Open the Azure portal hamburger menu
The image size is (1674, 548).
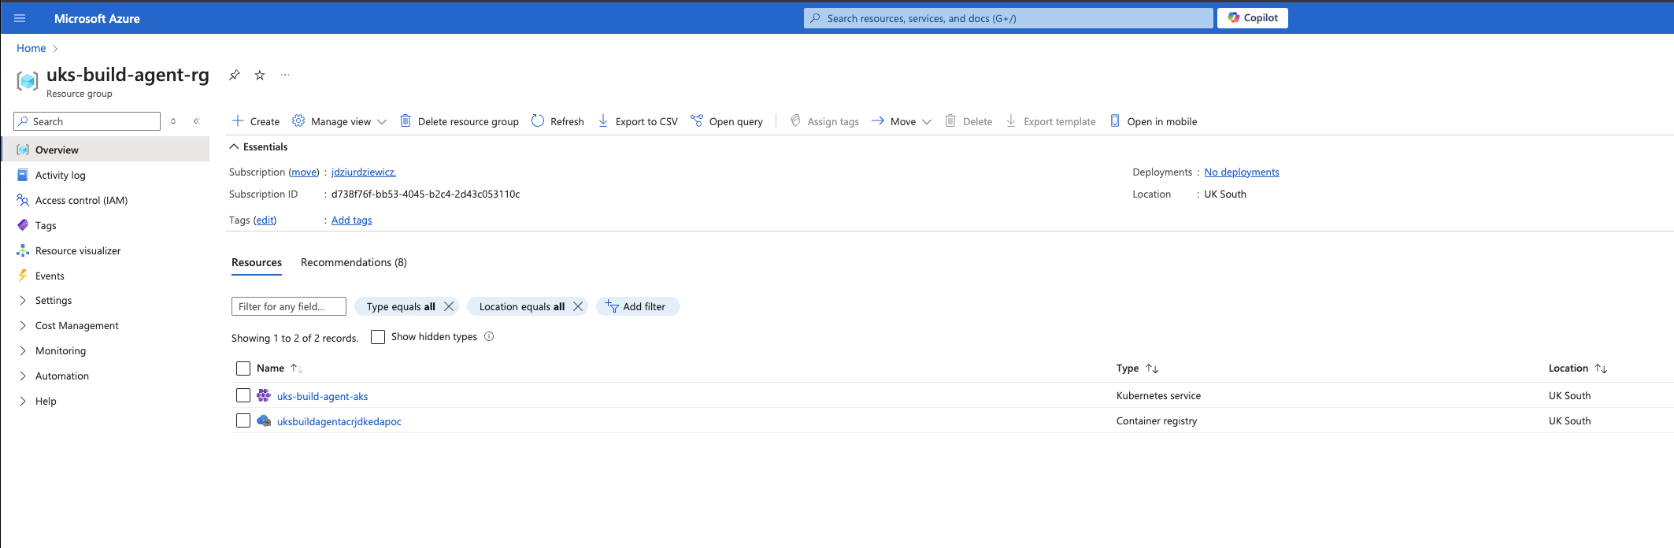click(20, 18)
